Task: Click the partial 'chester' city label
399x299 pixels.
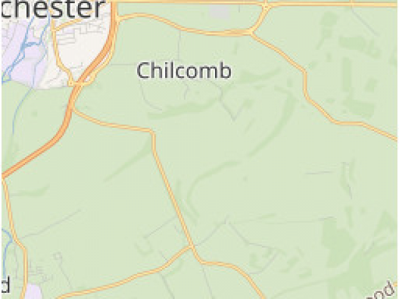Action: point(53,8)
